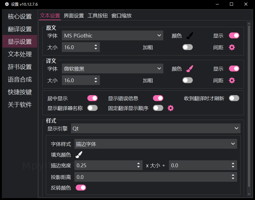Click the scrollbar up arrow
The image size is (255, 200).
coord(249,24)
